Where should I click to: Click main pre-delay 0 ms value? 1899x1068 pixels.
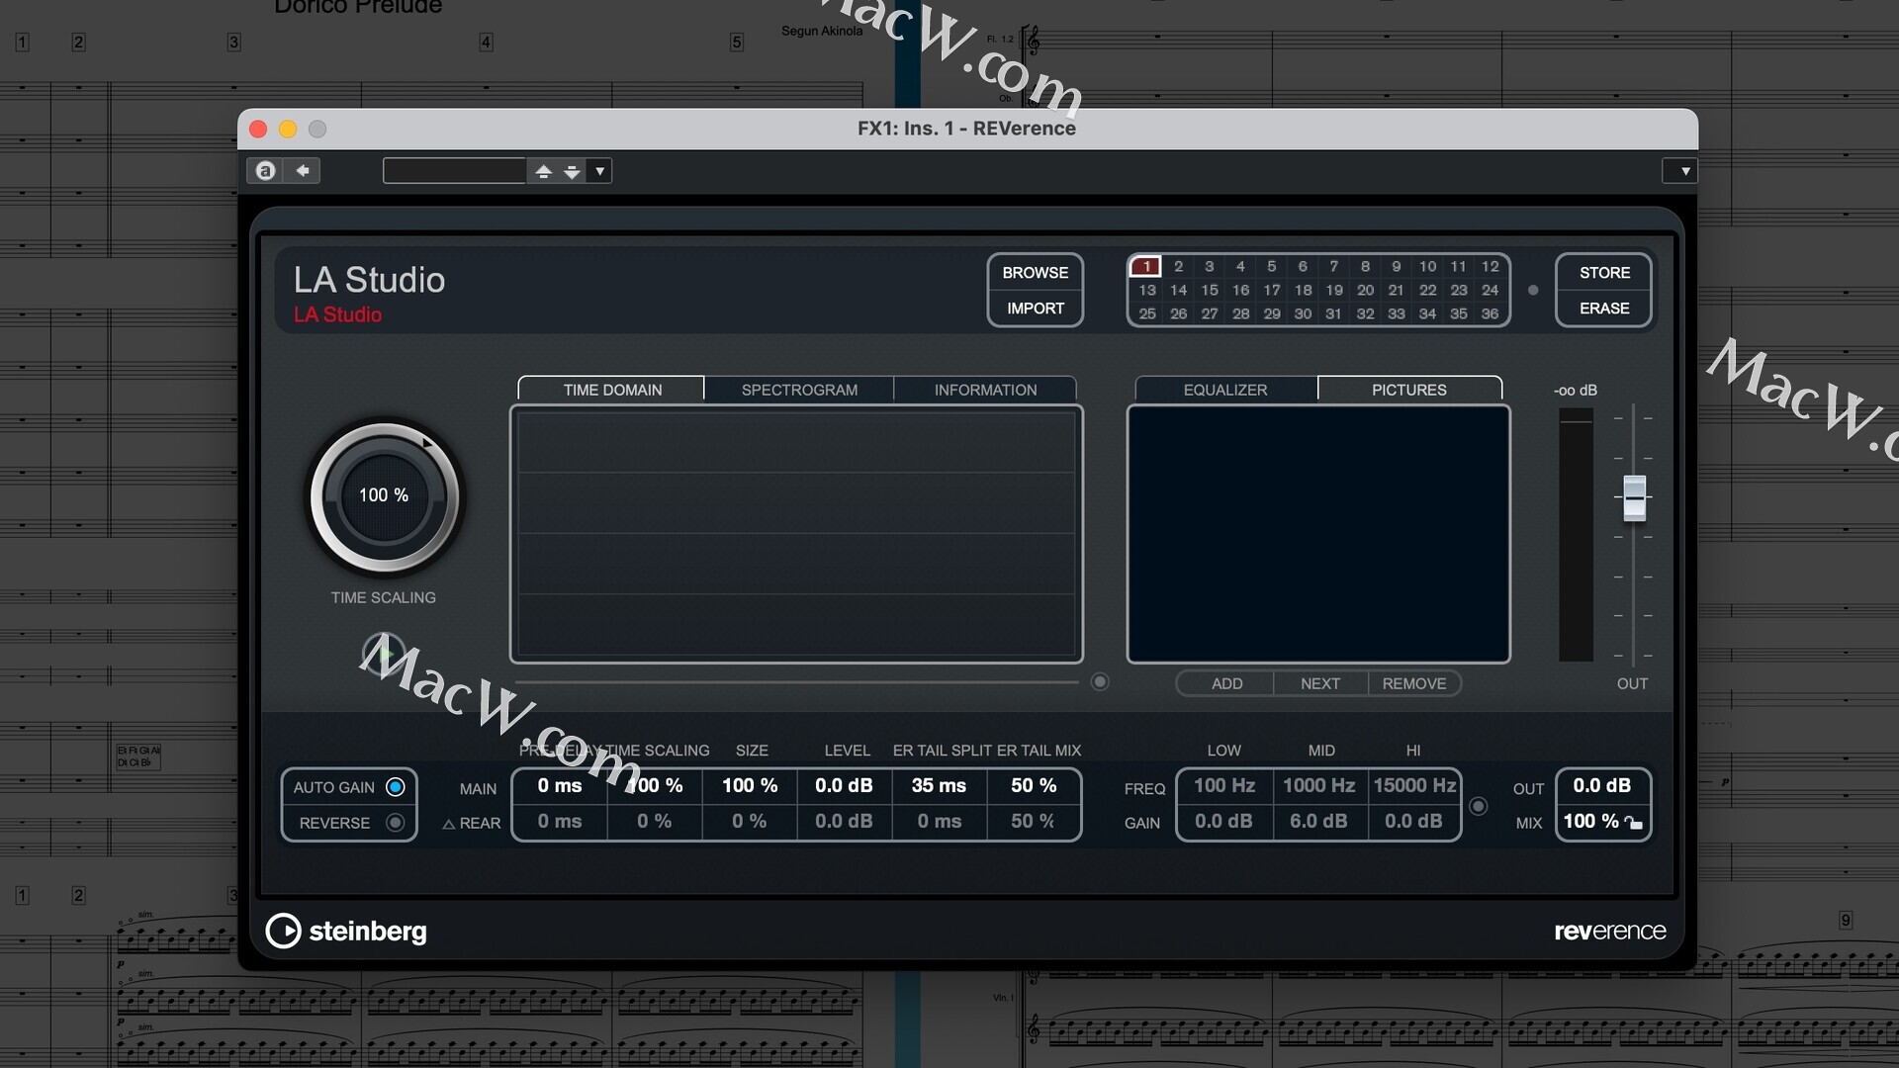pos(560,786)
